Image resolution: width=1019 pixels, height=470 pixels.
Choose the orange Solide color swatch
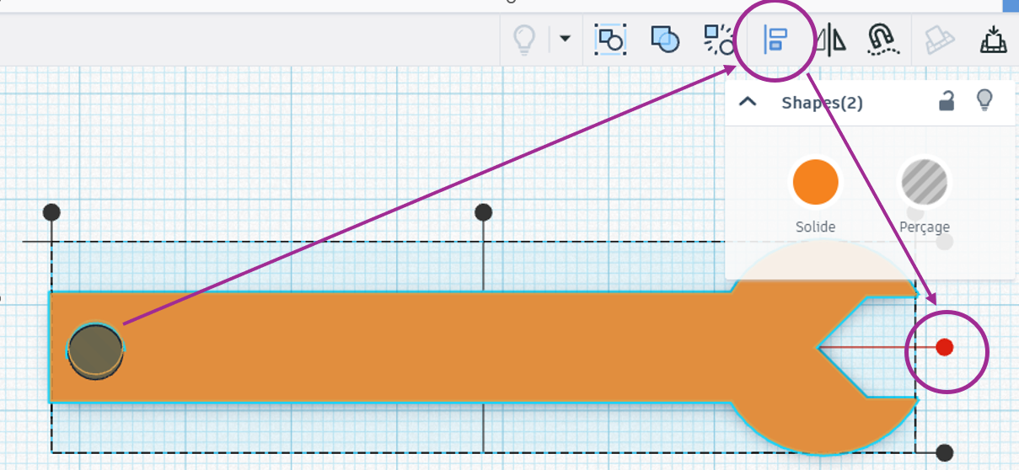(815, 182)
